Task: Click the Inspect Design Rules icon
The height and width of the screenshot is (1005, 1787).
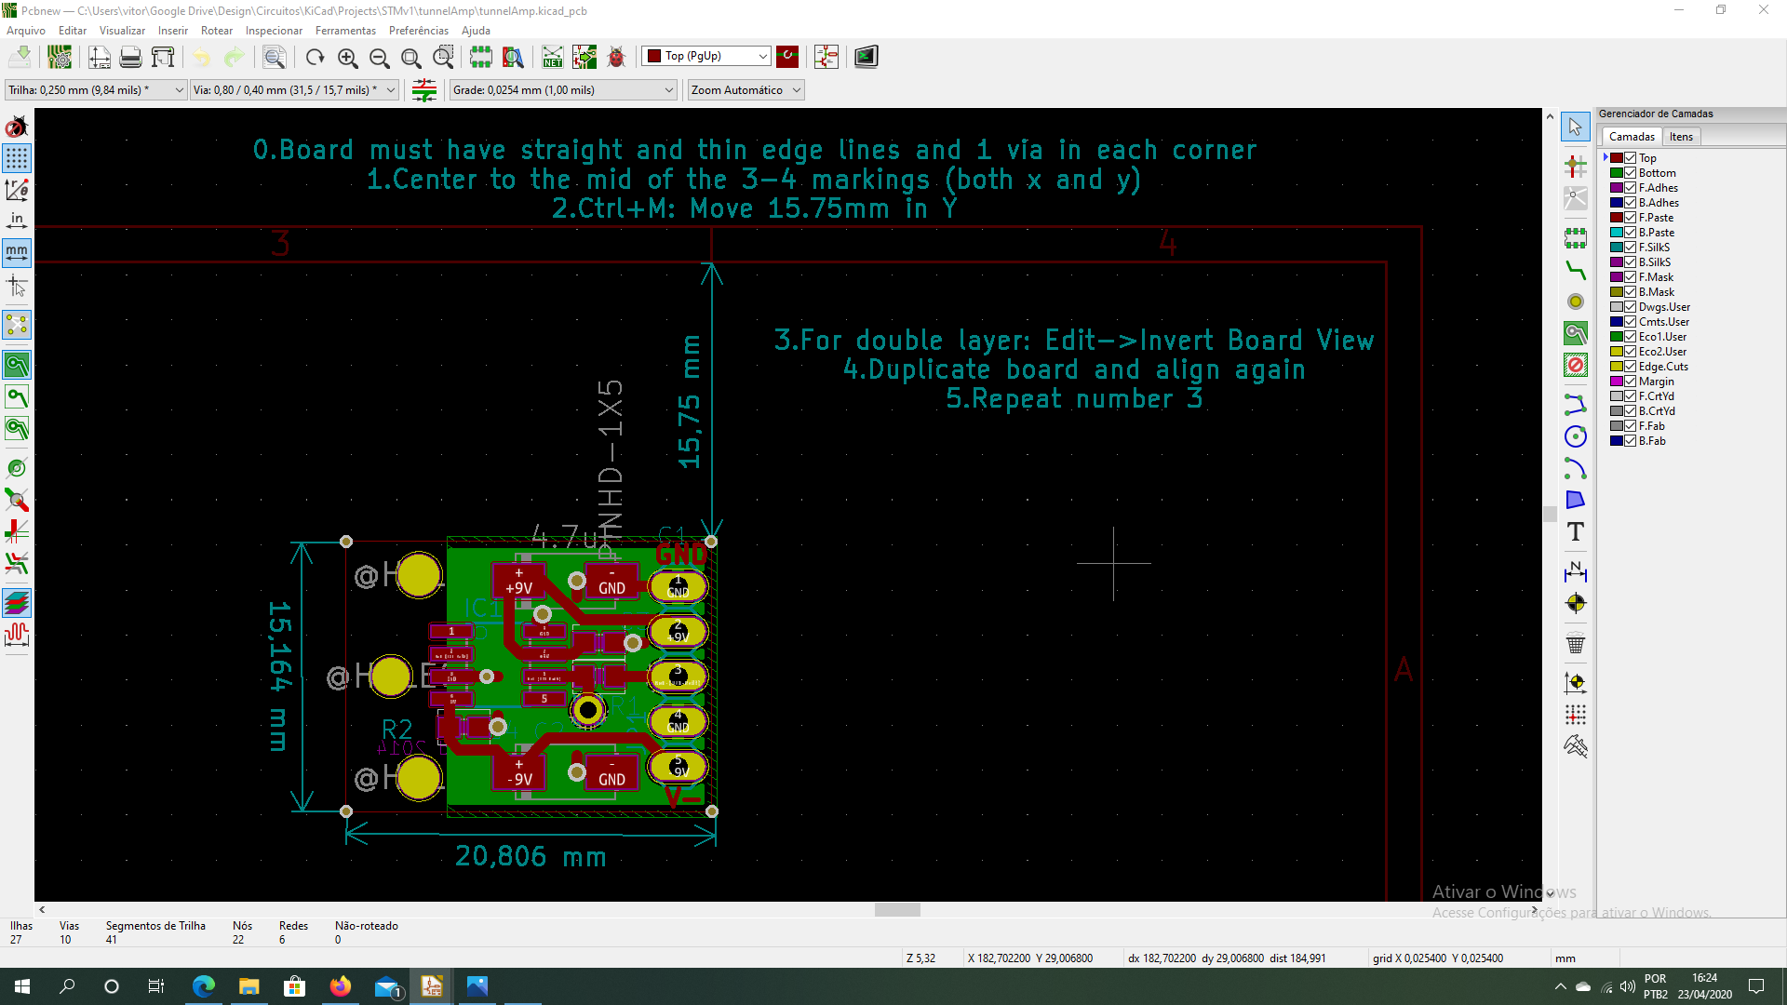Action: point(617,55)
